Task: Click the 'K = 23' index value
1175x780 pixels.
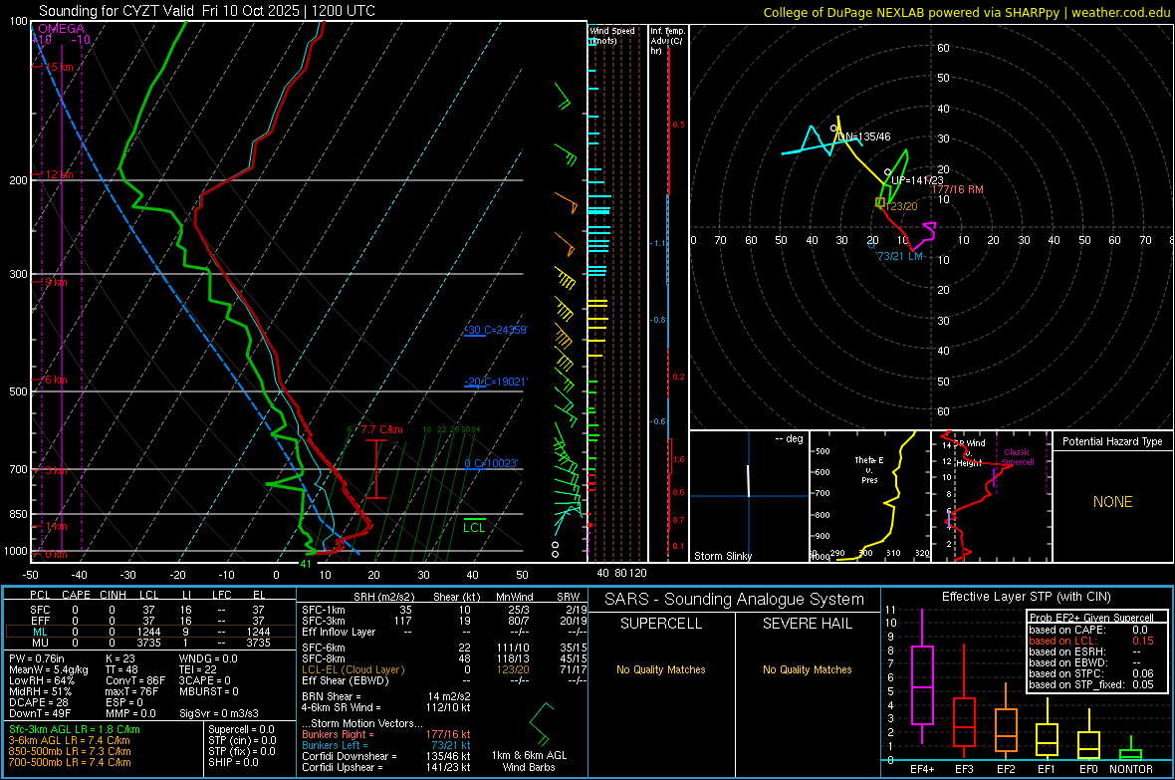Action: pyautogui.click(x=120, y=658)
